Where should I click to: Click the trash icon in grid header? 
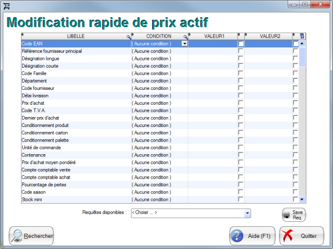[302, 35]
